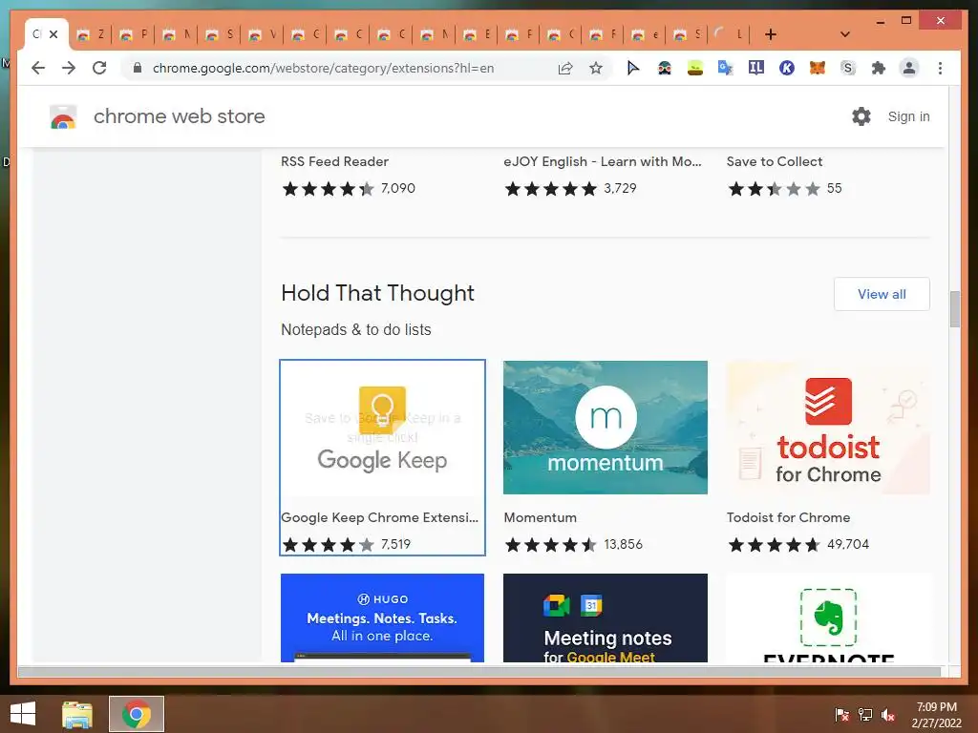Go forward to the next page
978x733 pixels.
[x=69, y=68]
